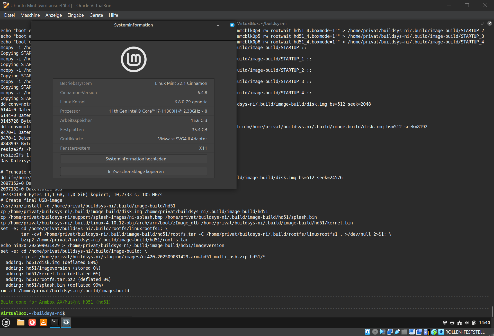Click the update manager shield icon

[x=445, y=323]
